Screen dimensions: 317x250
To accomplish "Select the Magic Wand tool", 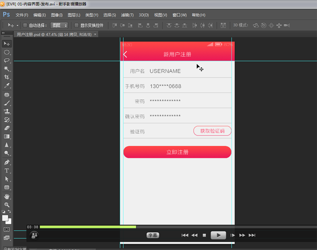I will tap(7, 69).
